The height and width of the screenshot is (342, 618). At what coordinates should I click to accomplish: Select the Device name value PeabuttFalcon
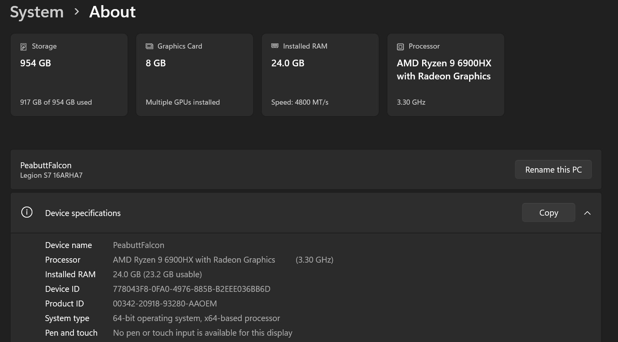pos(139,245)
